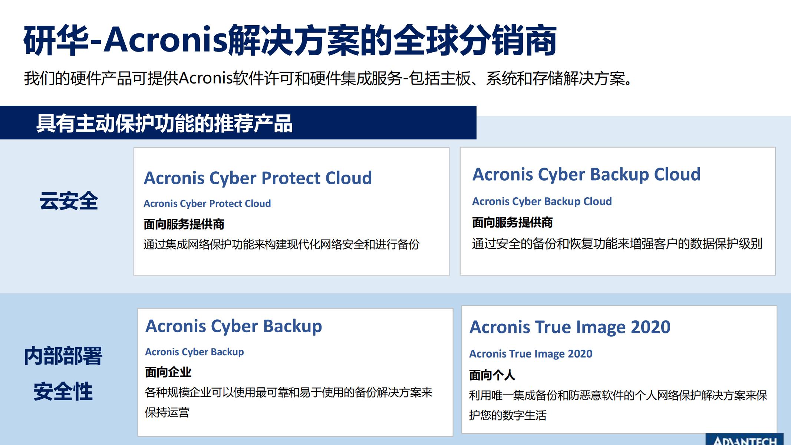The height and width of the screenshot is (445, 791).
Task: Click the main title 研华-Acronis解决方案的全球分销商
Action: click(290, 40)
